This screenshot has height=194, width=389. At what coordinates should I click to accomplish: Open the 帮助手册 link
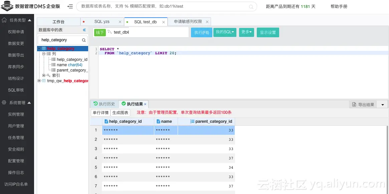click(339, 7)
